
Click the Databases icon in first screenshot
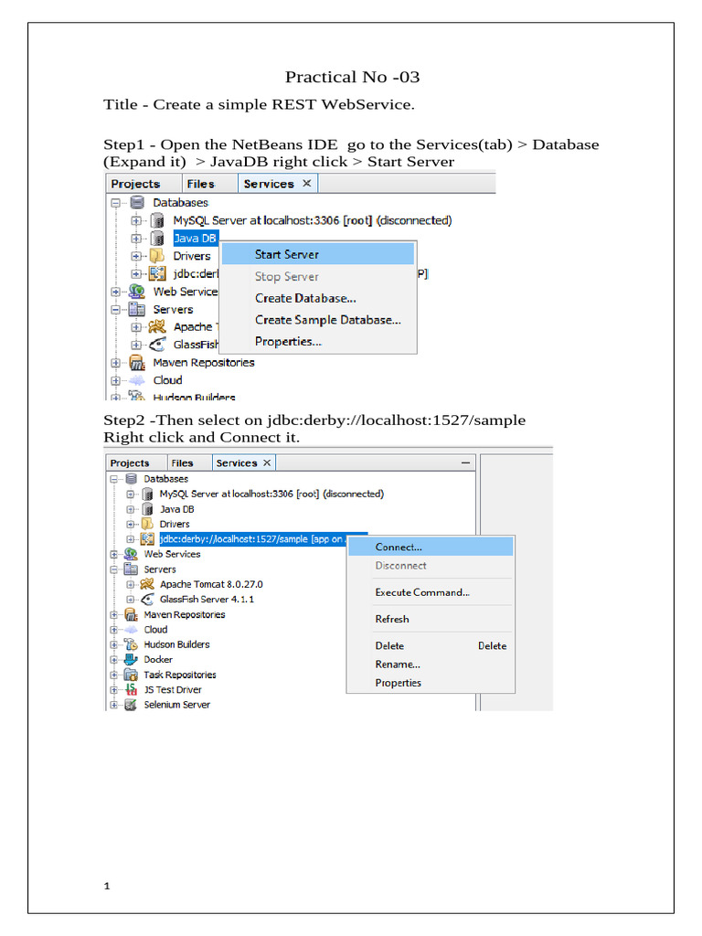coord(137,202)
